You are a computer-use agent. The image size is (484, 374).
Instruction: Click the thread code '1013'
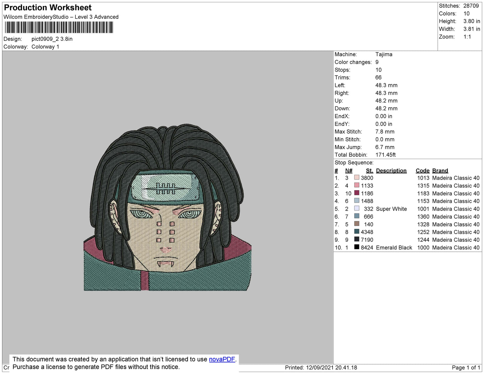(x=423, y=178)
